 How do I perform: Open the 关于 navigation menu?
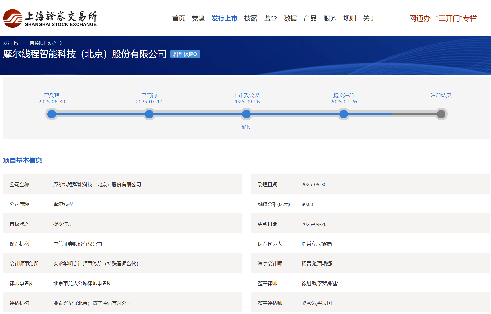(x=369, y=18)
